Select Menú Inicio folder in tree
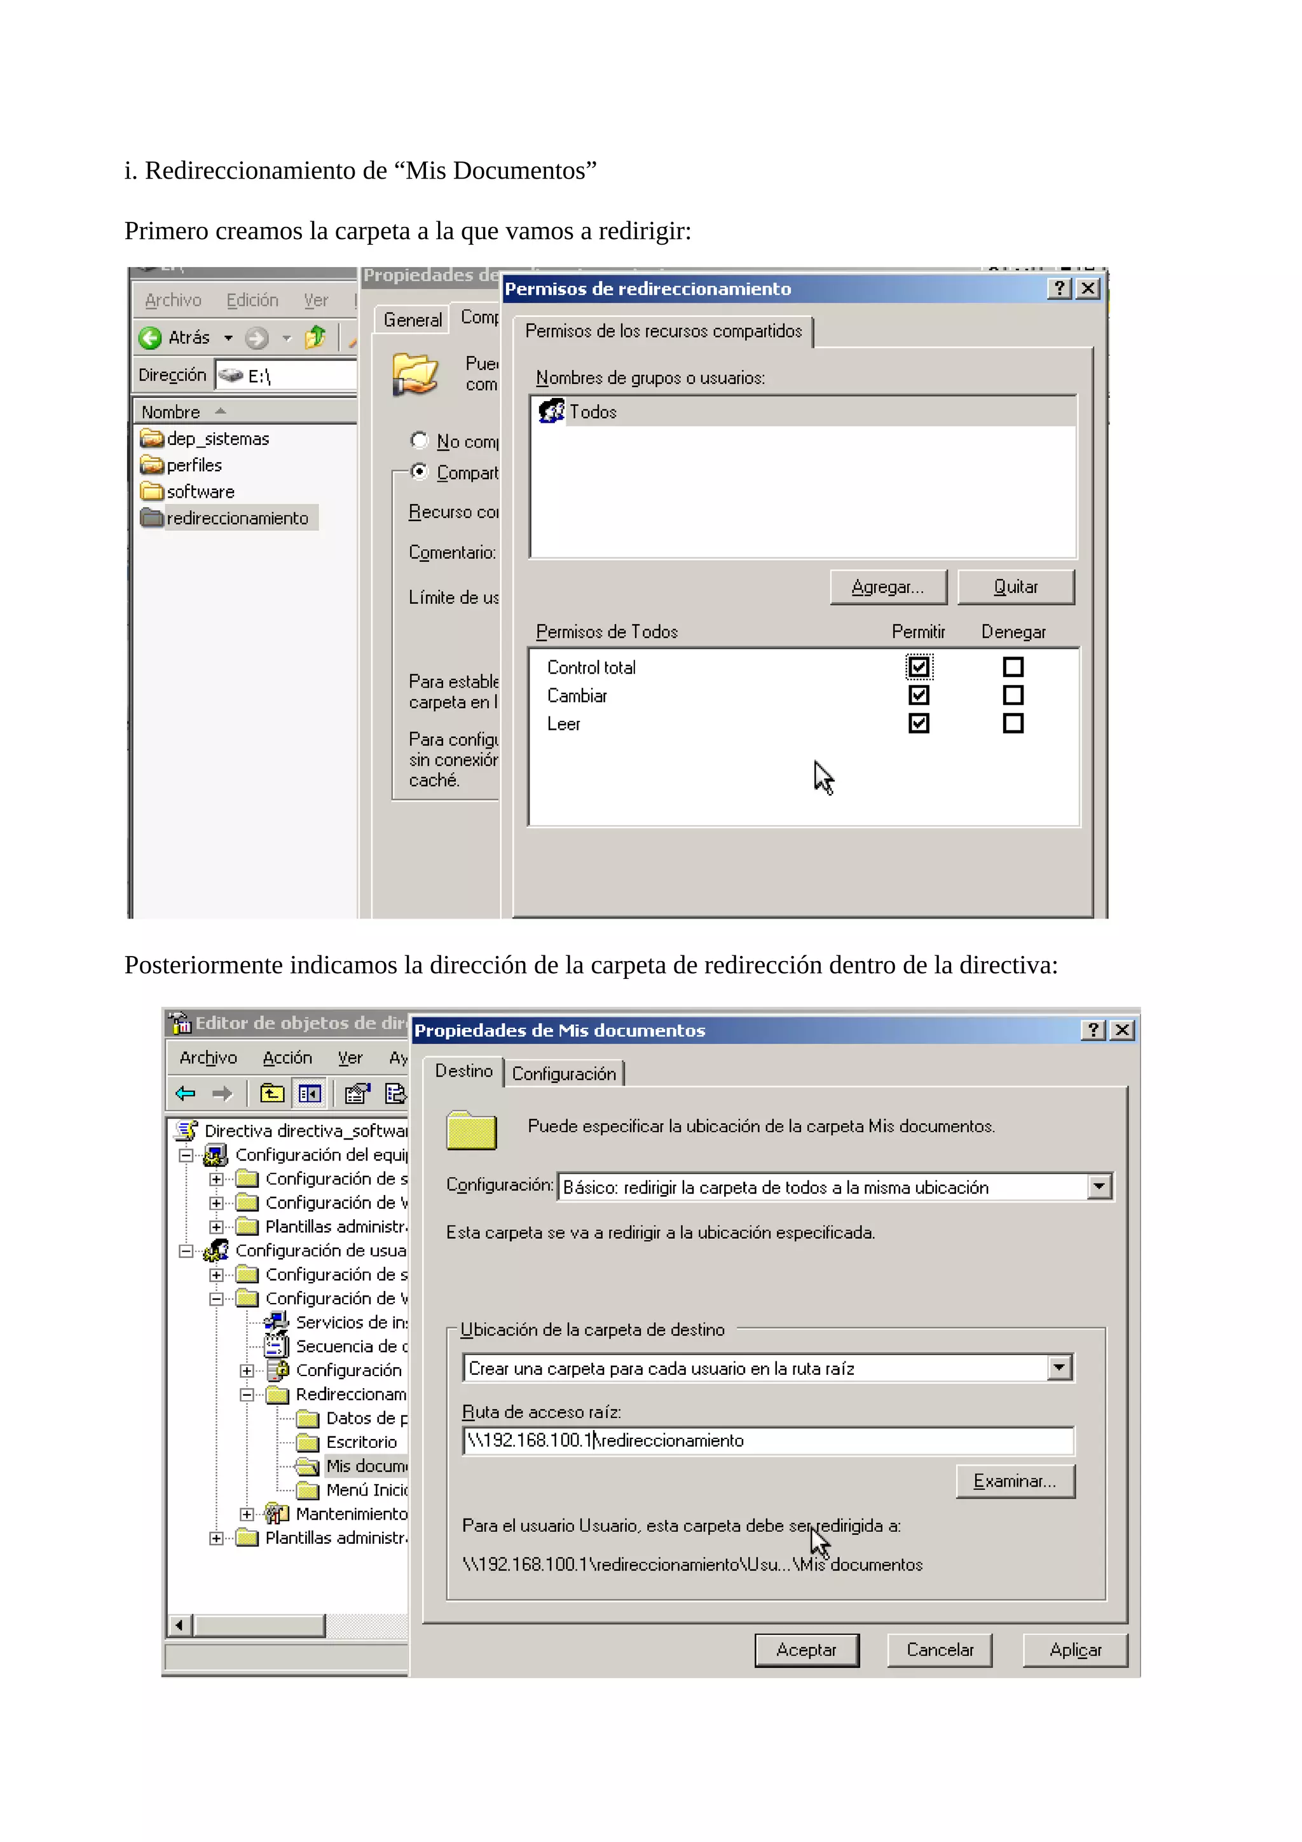 [352, 1490]
